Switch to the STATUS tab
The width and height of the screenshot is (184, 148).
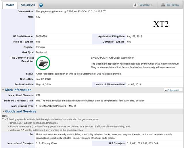(10, 5)
